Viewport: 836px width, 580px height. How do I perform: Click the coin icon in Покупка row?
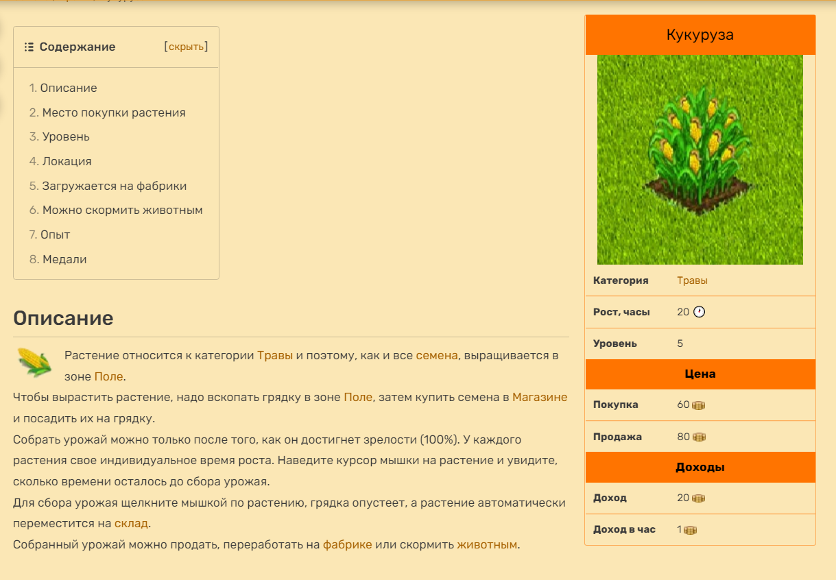699,405
